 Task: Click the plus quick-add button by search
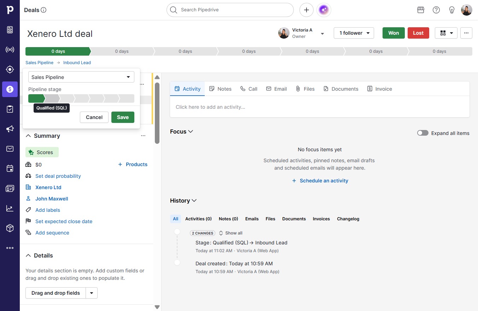[x=307, y=10]
